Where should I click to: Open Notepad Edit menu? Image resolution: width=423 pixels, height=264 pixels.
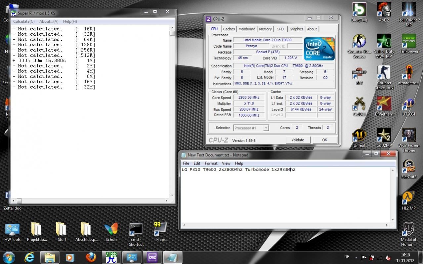pyautogui.click(x=197, y=163)
